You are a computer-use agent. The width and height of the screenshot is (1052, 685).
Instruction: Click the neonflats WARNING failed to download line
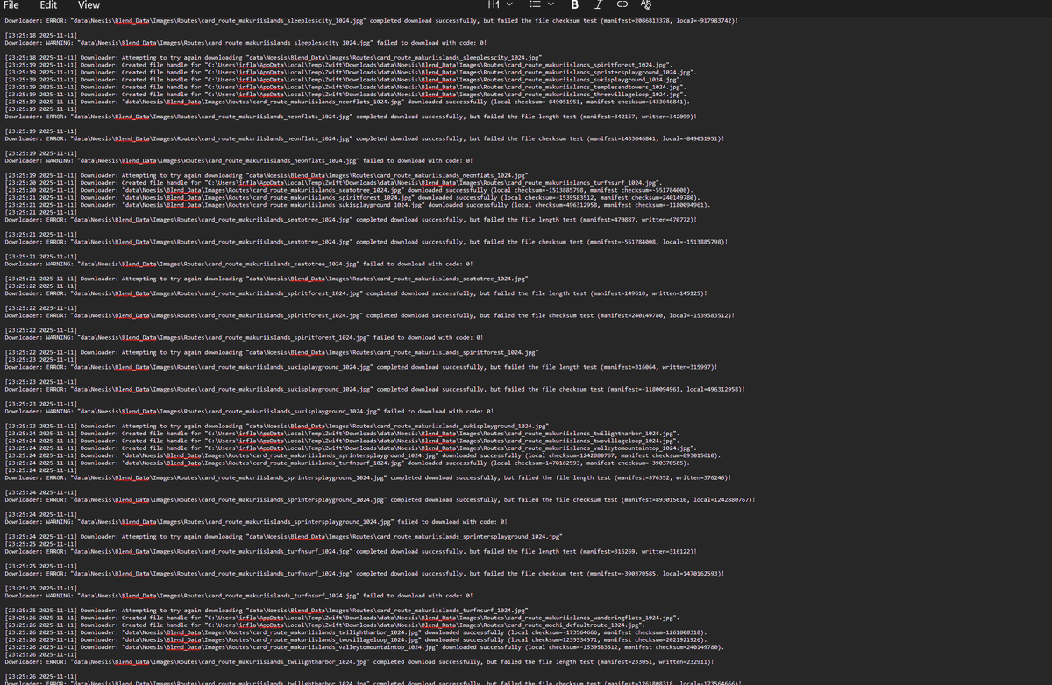point(238,160)
